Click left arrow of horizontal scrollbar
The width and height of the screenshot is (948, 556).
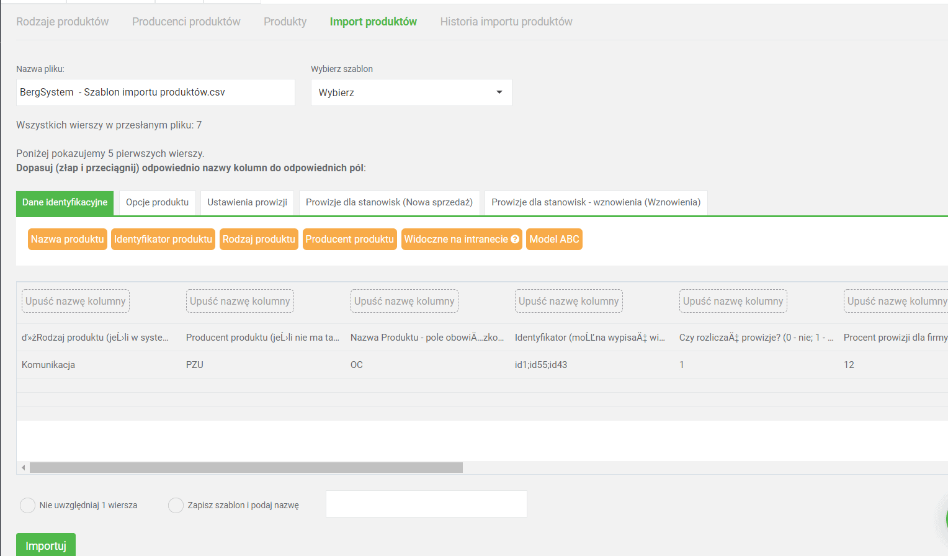click(24, 468)
